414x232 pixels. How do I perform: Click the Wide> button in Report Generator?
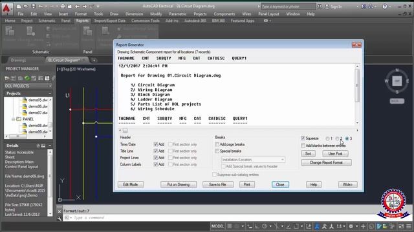348,184
